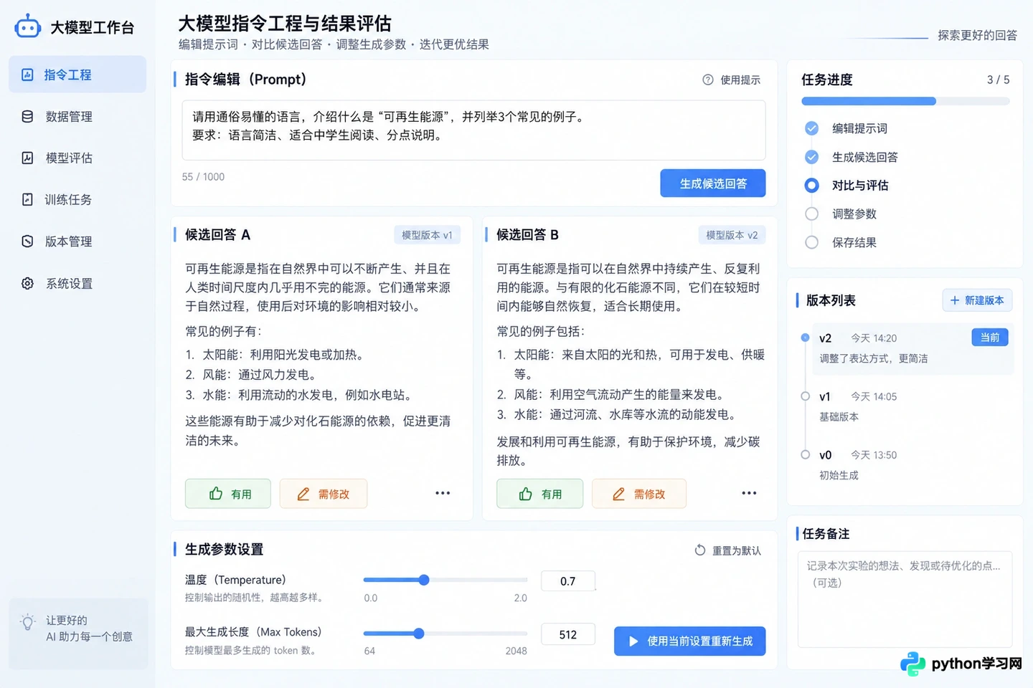Click 使用当前设置重新生成 button
The width and height of the screenshot is (1033, 688).
(x=689, y=641)
